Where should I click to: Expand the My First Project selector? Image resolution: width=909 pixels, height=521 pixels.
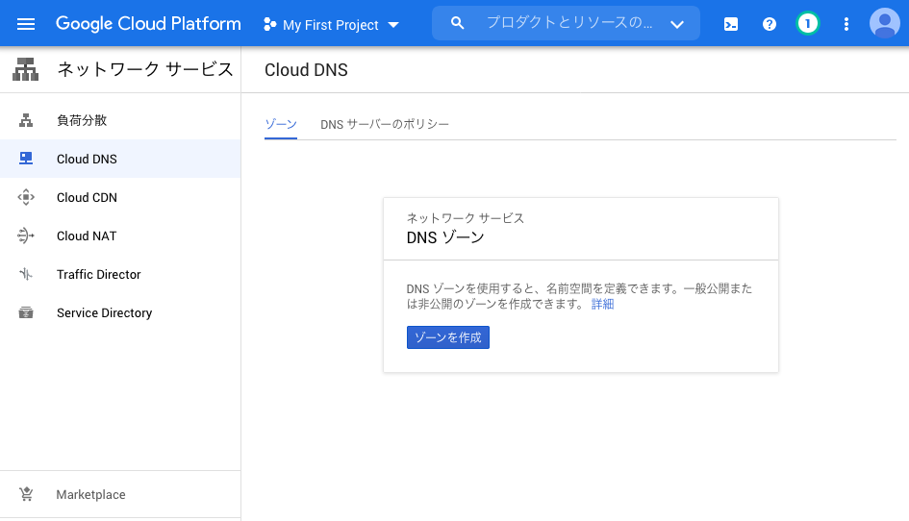point(331,25)
